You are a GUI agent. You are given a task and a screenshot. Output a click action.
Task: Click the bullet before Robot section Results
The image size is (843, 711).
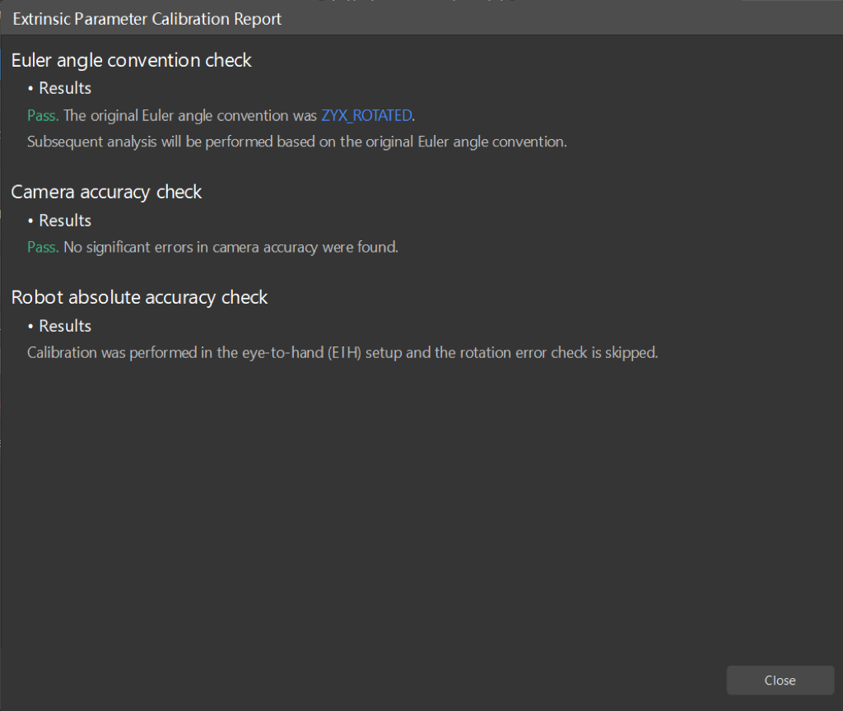31,327
